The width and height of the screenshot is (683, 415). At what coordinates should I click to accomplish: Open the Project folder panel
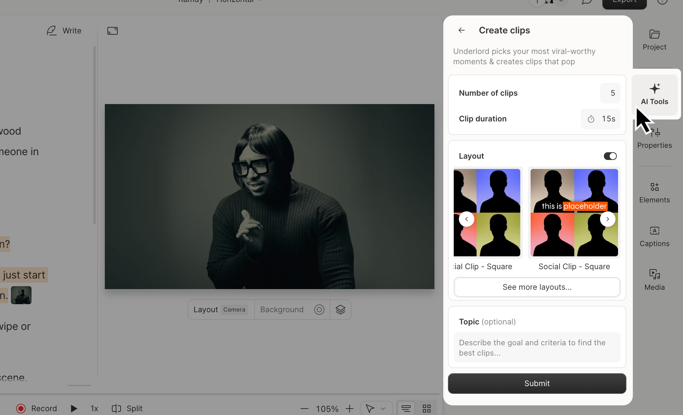pos(654,40)
